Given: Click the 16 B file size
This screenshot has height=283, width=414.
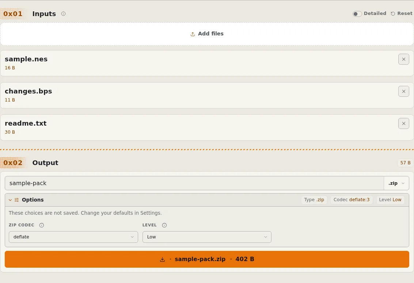Looking at the screenshot, I should 10,68.
